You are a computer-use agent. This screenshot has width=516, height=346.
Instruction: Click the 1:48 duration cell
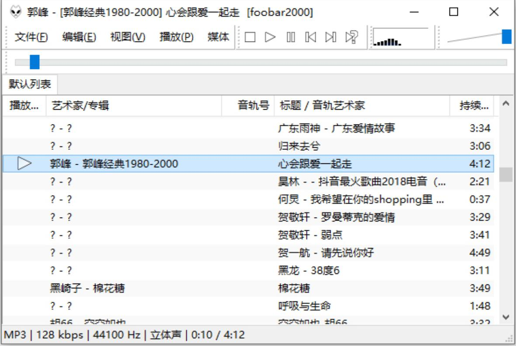point(480,306)
